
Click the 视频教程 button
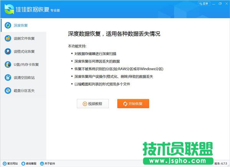[x=93, y=104]
